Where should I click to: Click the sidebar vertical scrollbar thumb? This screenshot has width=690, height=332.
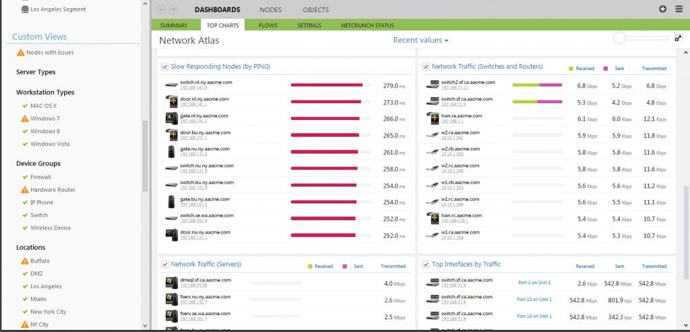pyautogui.click(x=146, y=156)
